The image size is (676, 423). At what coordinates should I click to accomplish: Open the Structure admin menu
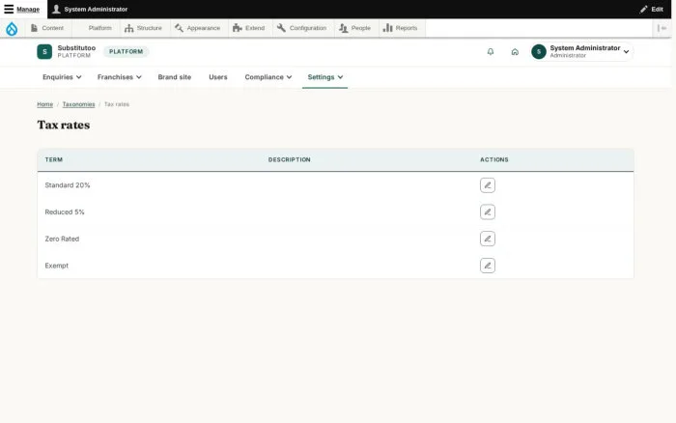coord(143,28)
